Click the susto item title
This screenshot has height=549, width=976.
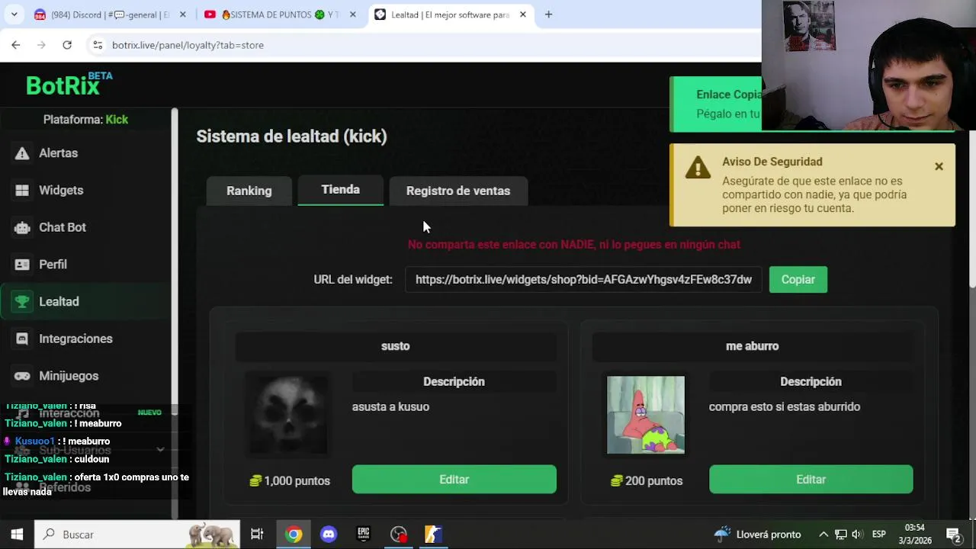tap(395, 346)
